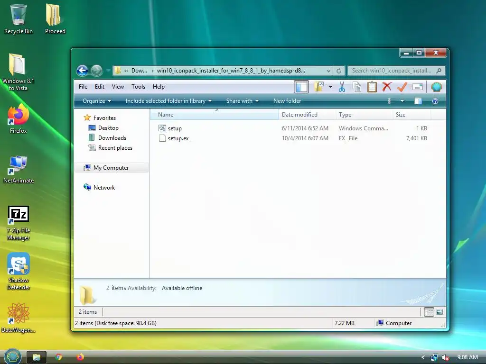Open the Tools menu
Image resolution: width=486 pixels, height=364 pixels.
[138, 87]
